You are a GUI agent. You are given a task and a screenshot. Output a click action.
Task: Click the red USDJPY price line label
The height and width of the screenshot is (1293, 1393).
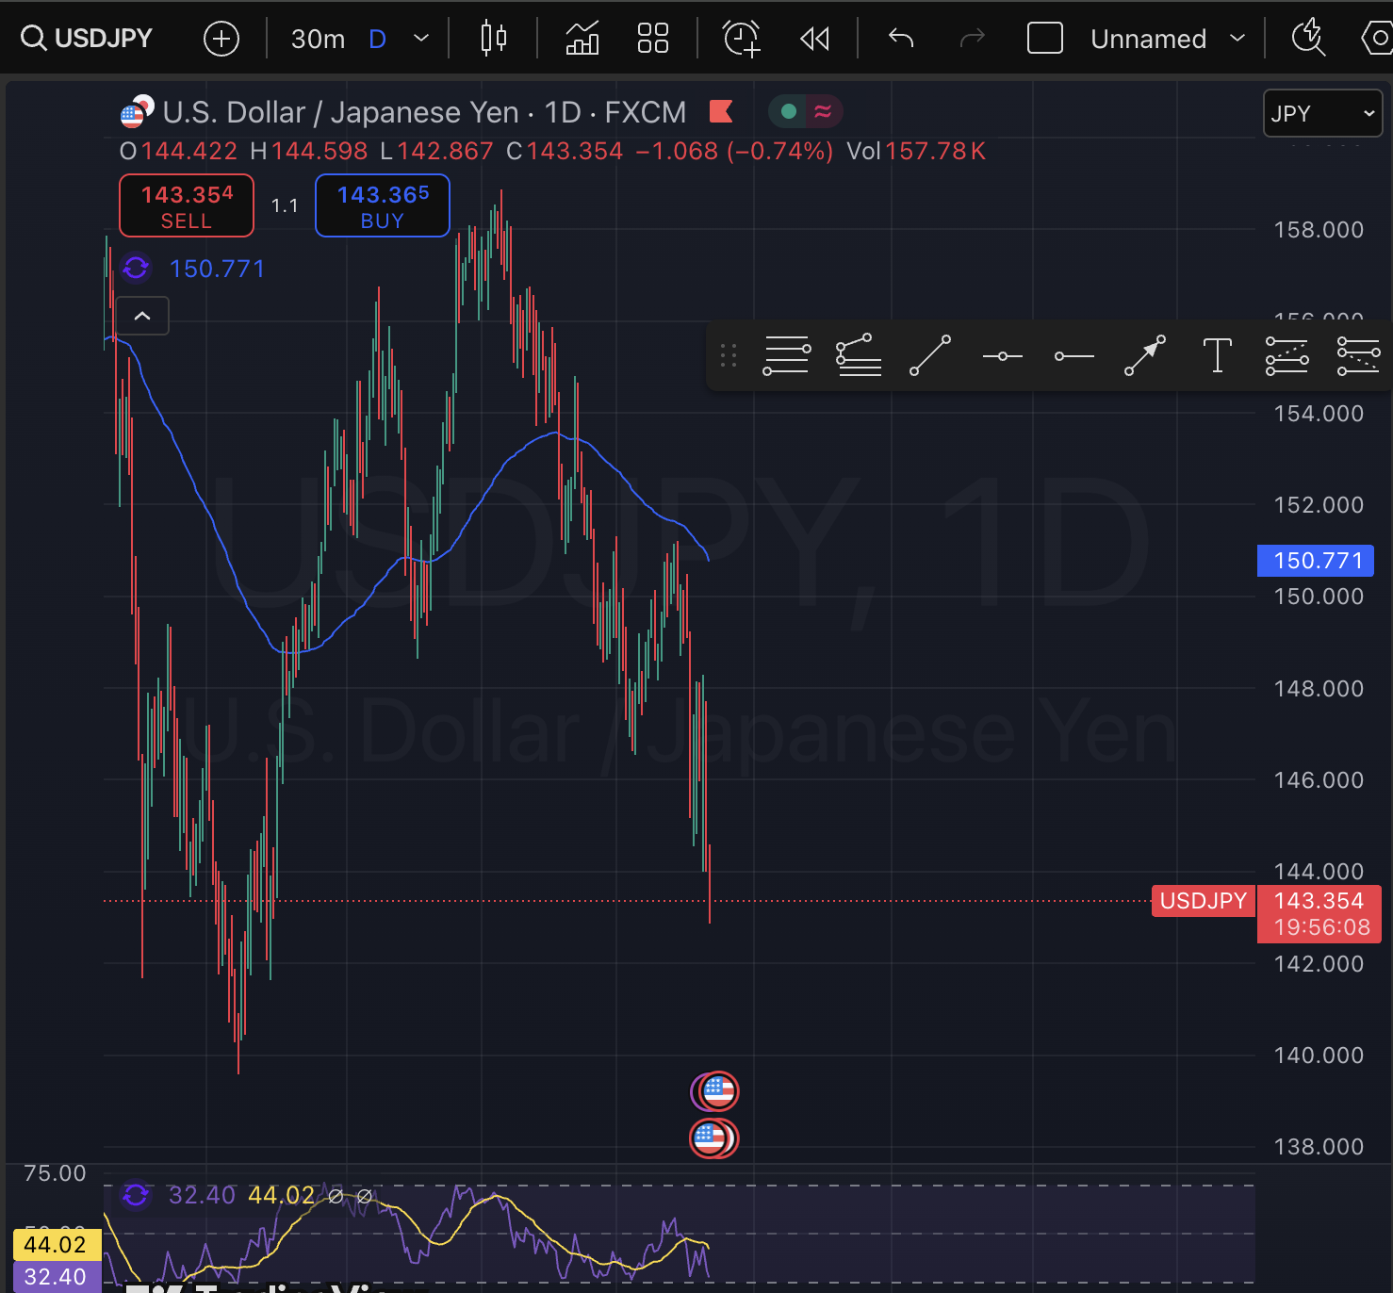(1204, 901)
